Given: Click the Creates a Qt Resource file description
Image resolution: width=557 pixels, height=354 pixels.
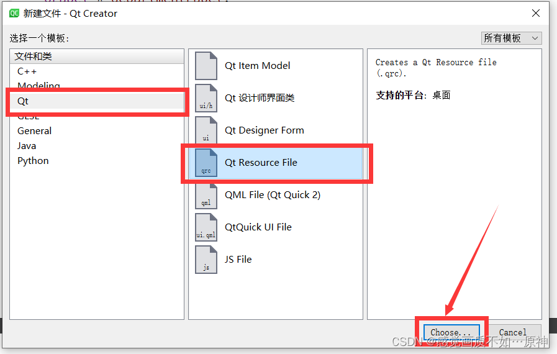Looking at the screenshot, I should coord(436,68).
